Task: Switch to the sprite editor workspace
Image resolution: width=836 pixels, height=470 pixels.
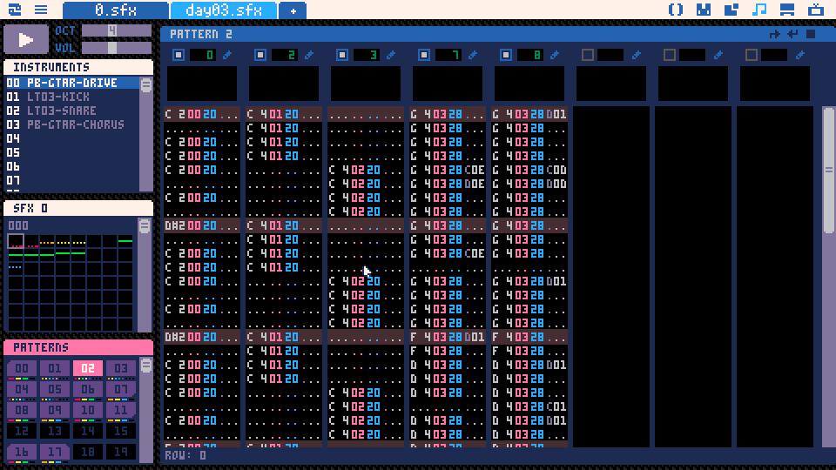Action: (704, 10)
